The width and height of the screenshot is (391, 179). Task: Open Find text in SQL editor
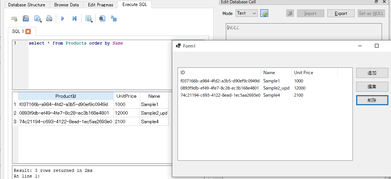102,18
